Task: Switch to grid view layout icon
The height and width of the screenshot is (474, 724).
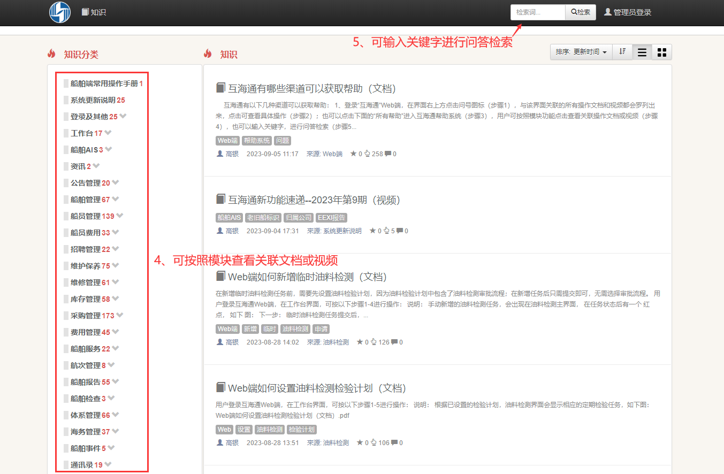Action: [662, 52]
